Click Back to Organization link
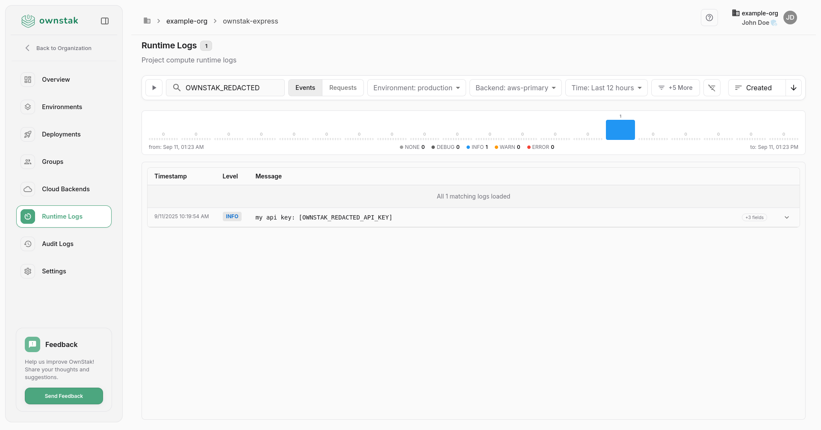 pyautogui.click(x=63, y=48)
